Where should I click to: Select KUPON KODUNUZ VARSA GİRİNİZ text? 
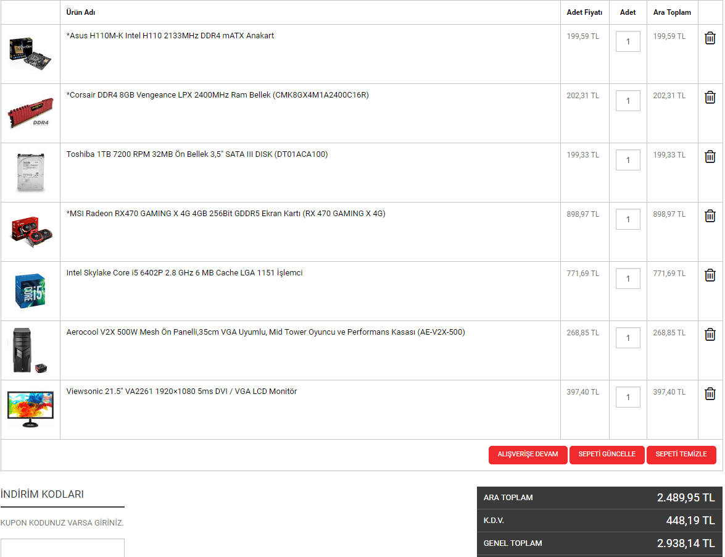click(62, 523)
